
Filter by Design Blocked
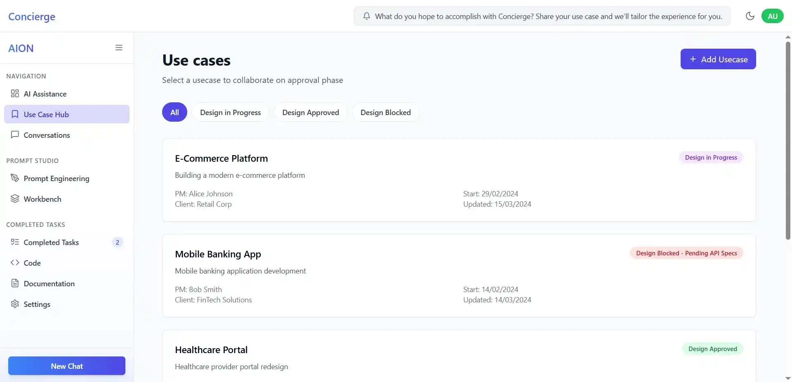coord(386,112)
